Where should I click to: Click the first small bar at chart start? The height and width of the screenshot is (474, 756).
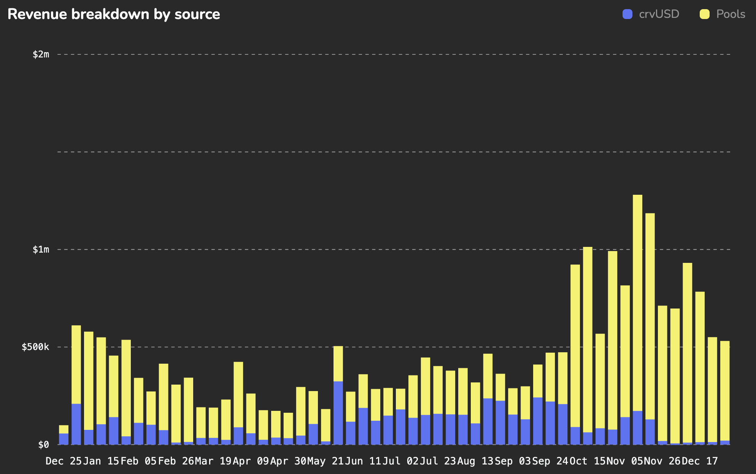pyautogui.click(x=64, y=435)
